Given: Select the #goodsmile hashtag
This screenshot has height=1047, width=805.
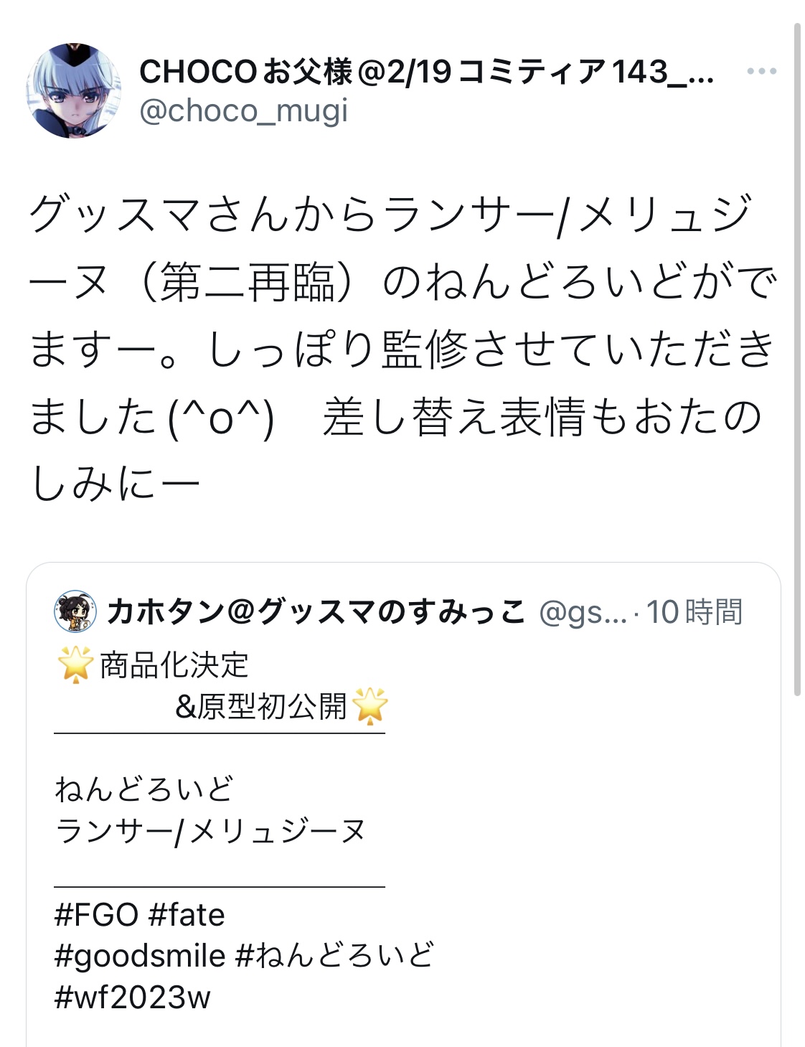Looking at the screenshot, I should pyautogui.click(x=140, y=957).
